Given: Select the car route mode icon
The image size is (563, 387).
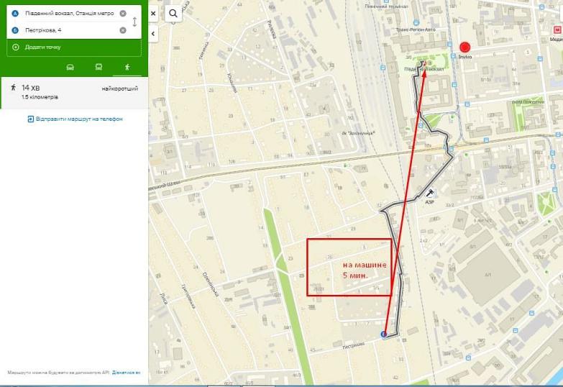Looking at the screenshot, I should (70, 67).
